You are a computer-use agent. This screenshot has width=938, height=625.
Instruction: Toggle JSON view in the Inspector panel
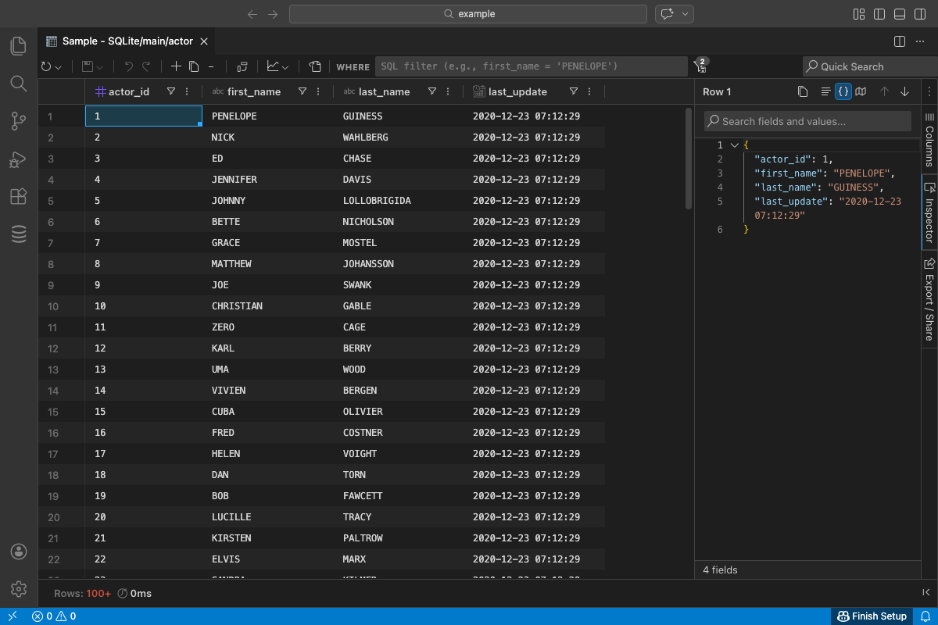843,91
